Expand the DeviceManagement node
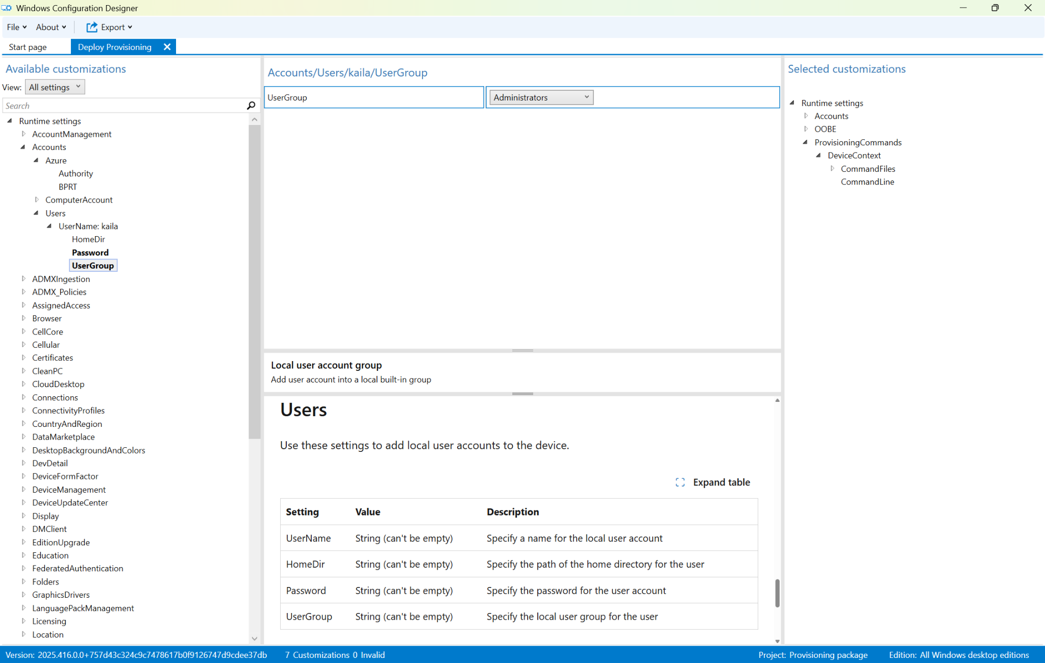 pos(23,490)
